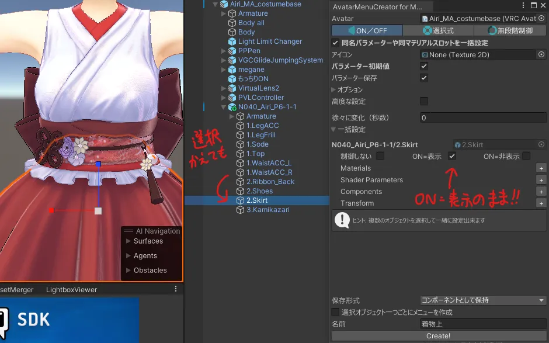Click the object picker icon beside Avatar field

(x=542, y=19)
